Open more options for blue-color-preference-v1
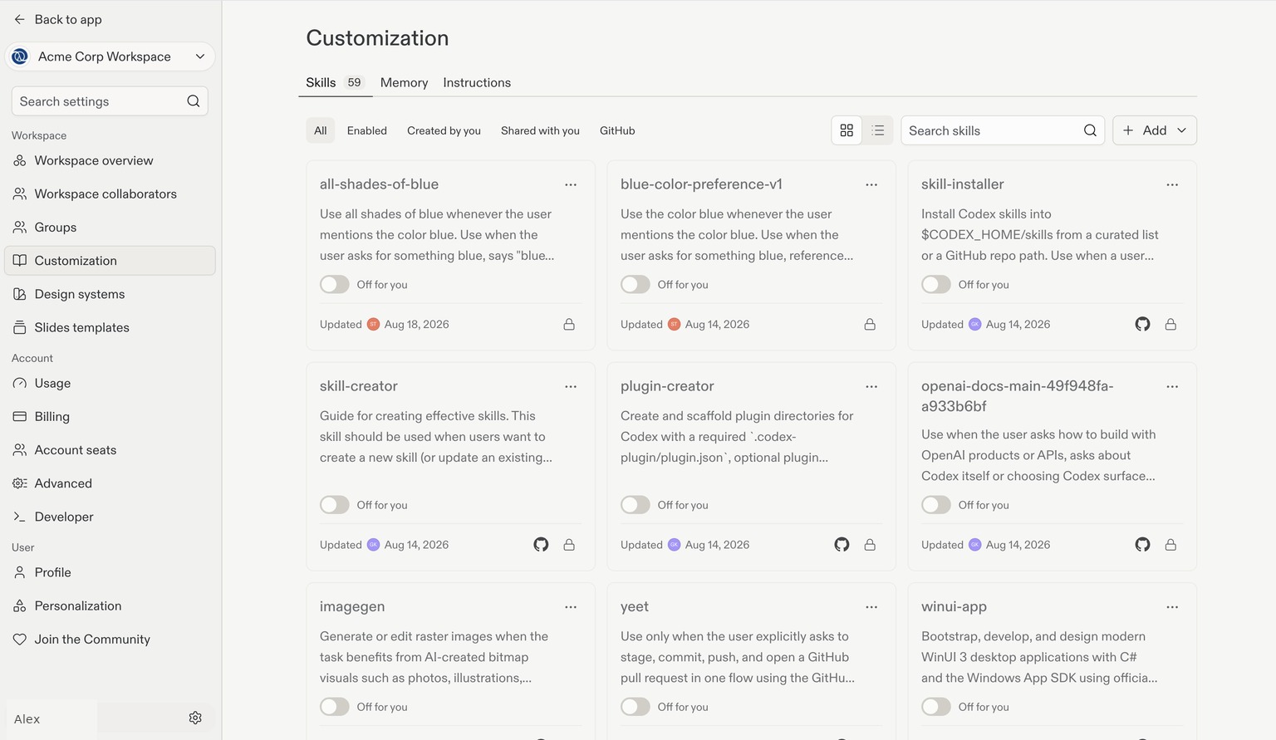Screen dimensions: 1276x740 point(871,184)
